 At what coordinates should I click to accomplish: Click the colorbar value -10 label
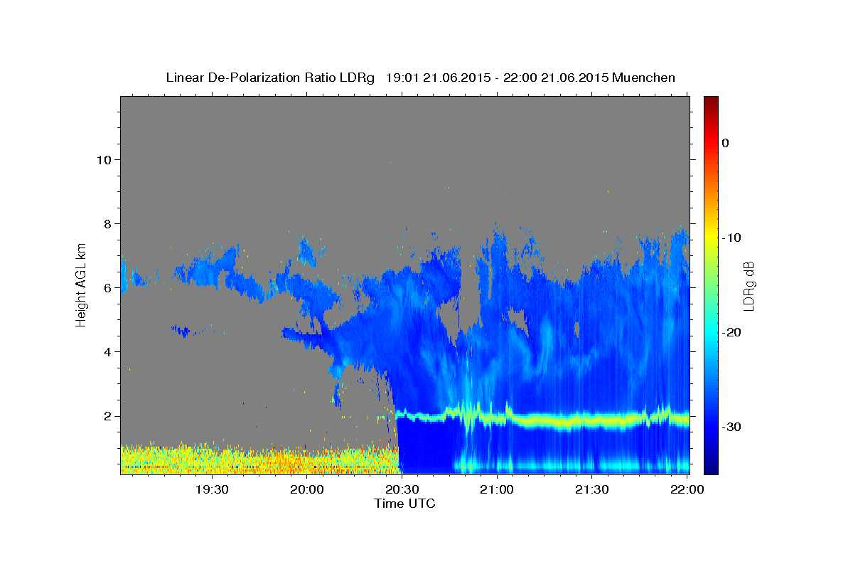732,238
